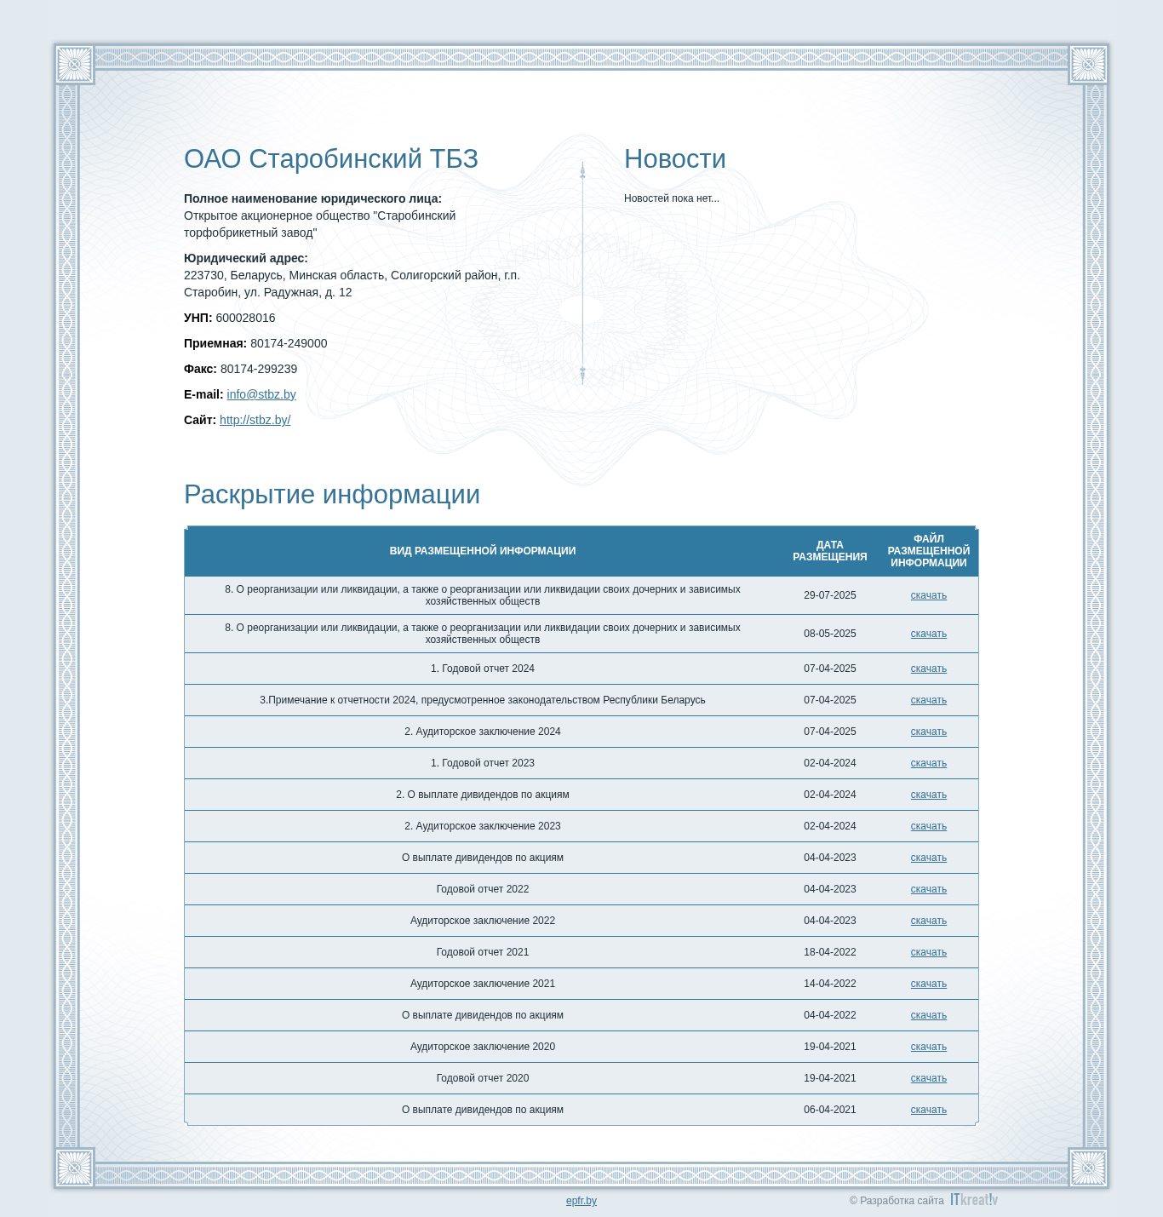Download Годовой отчет 2024 file
The width and height of the screenshot is (1163, 1217).
point(928,669)
